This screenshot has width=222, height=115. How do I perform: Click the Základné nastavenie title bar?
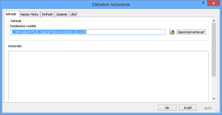pyautogui.click(x=111, y=4)
